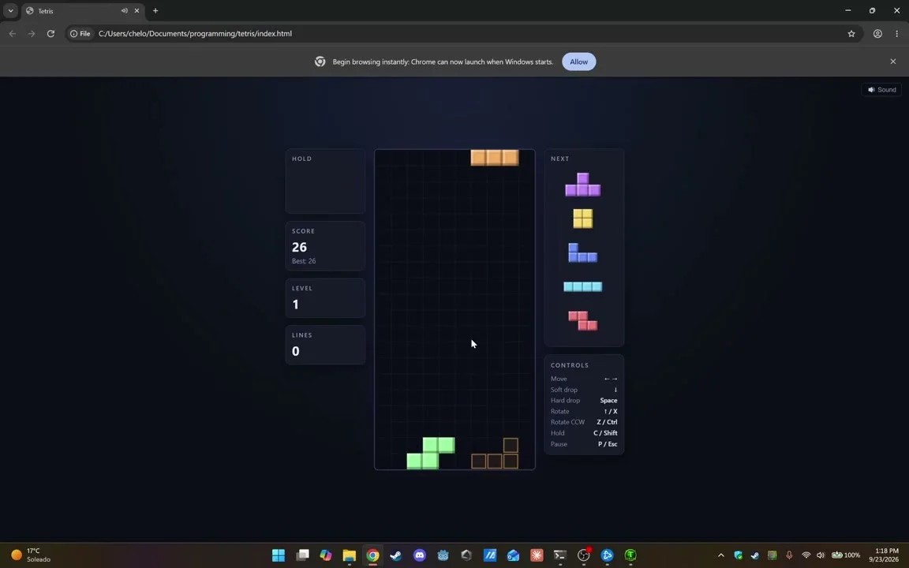Viewport: 909px width, 568px height.
Task: Open the weather widget showing 17°C
Action: pos(32,555)
